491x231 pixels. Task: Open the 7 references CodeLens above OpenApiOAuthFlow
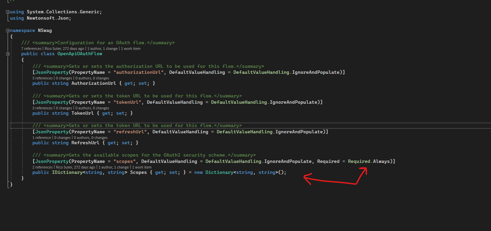click(x=31, y=48)
